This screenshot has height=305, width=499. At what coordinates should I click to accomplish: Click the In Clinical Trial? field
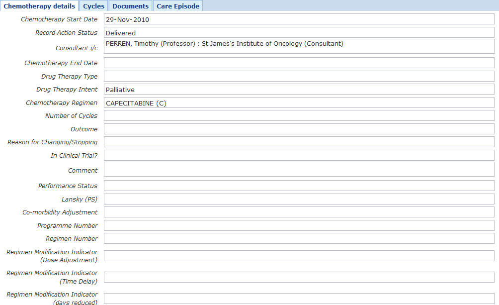click(299, 156)
